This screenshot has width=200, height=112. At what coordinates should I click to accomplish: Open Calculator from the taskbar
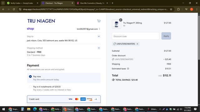point(22,109)
